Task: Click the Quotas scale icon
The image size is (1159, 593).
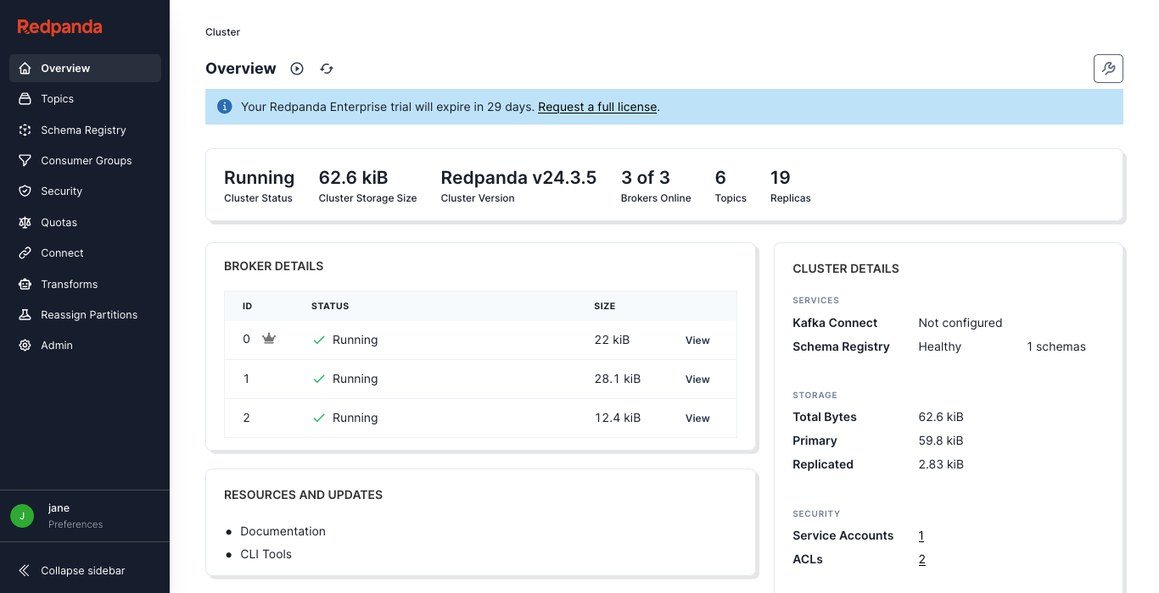Action: point(25,223)
